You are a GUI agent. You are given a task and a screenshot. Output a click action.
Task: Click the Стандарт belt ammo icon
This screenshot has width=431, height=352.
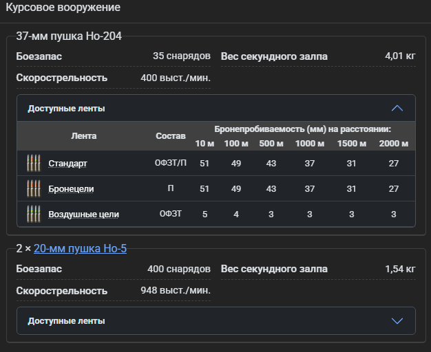click(32, 163)
